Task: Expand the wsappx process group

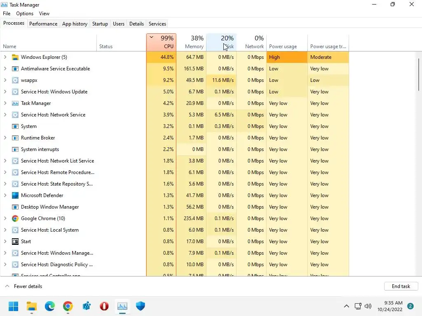Action: [5, 80]
